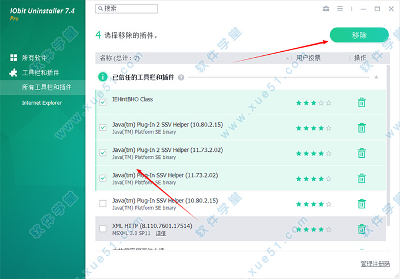Screen dimensions: 400x279
Task: Click trash icon for XML HTTP entry
Action: click(x=362, y=229)
